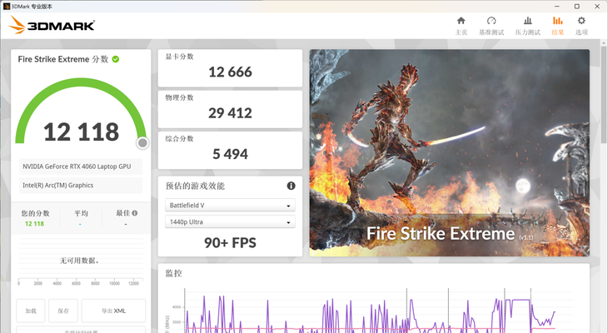Click the graphics score 12 666 value
608x333 pixels.
[x=231, y=72]
